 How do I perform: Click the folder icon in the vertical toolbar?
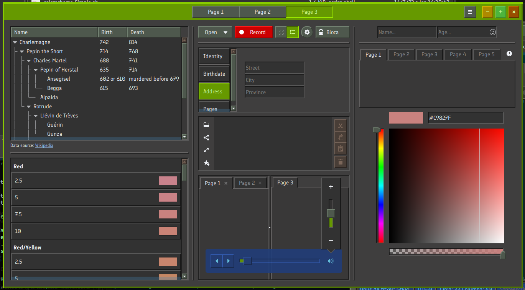(206, 125)
